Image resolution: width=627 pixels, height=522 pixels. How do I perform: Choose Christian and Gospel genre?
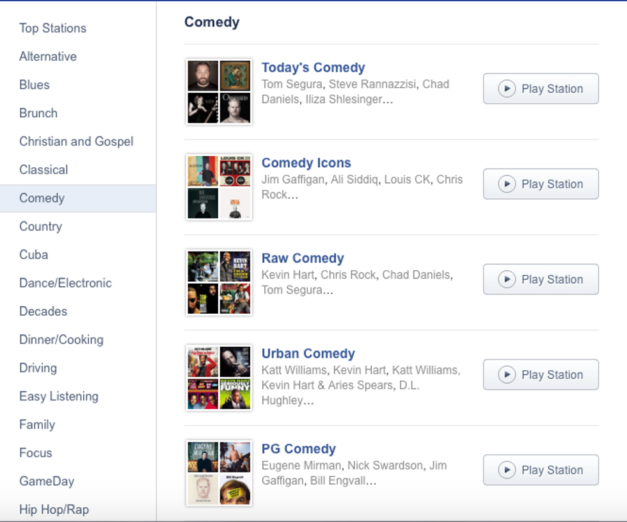(76, 142)
